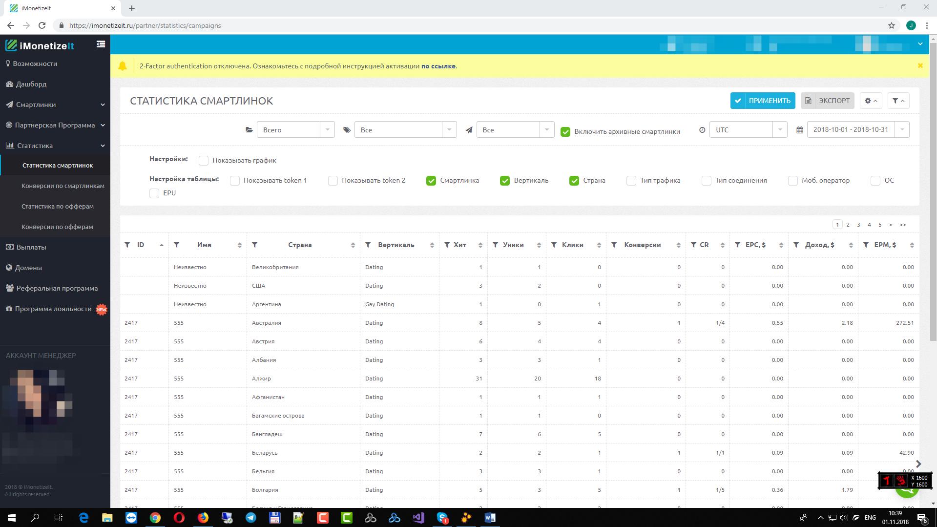Click filter icon in the ID column header
The width and height of the screenshot is (937, 527).
127,245
